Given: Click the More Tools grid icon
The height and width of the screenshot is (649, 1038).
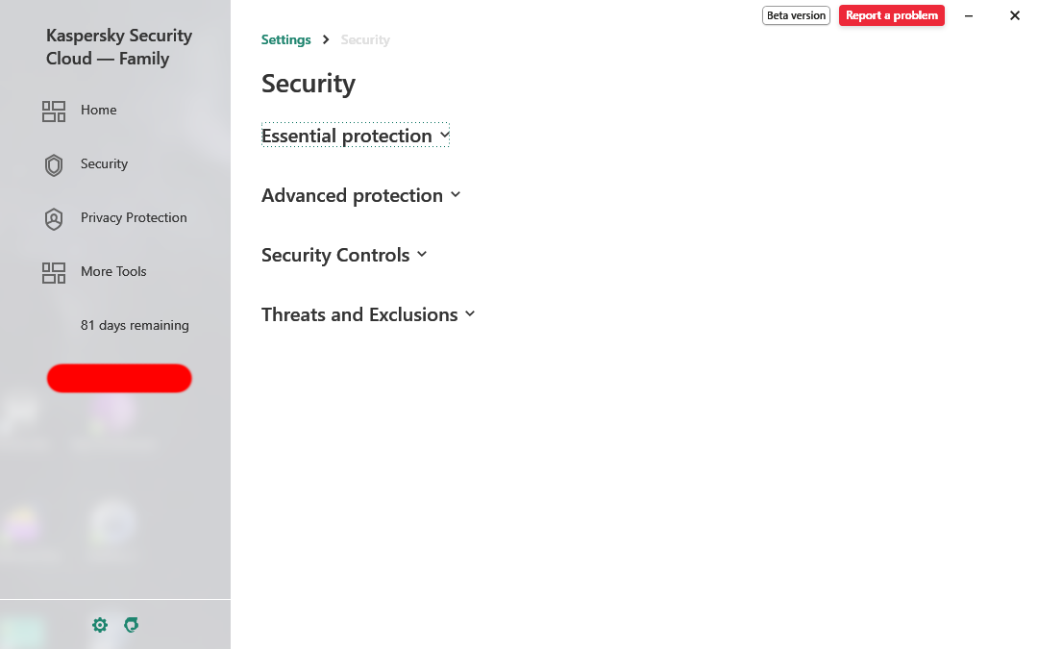Looking at the screenshot, I should click(54, 273).
